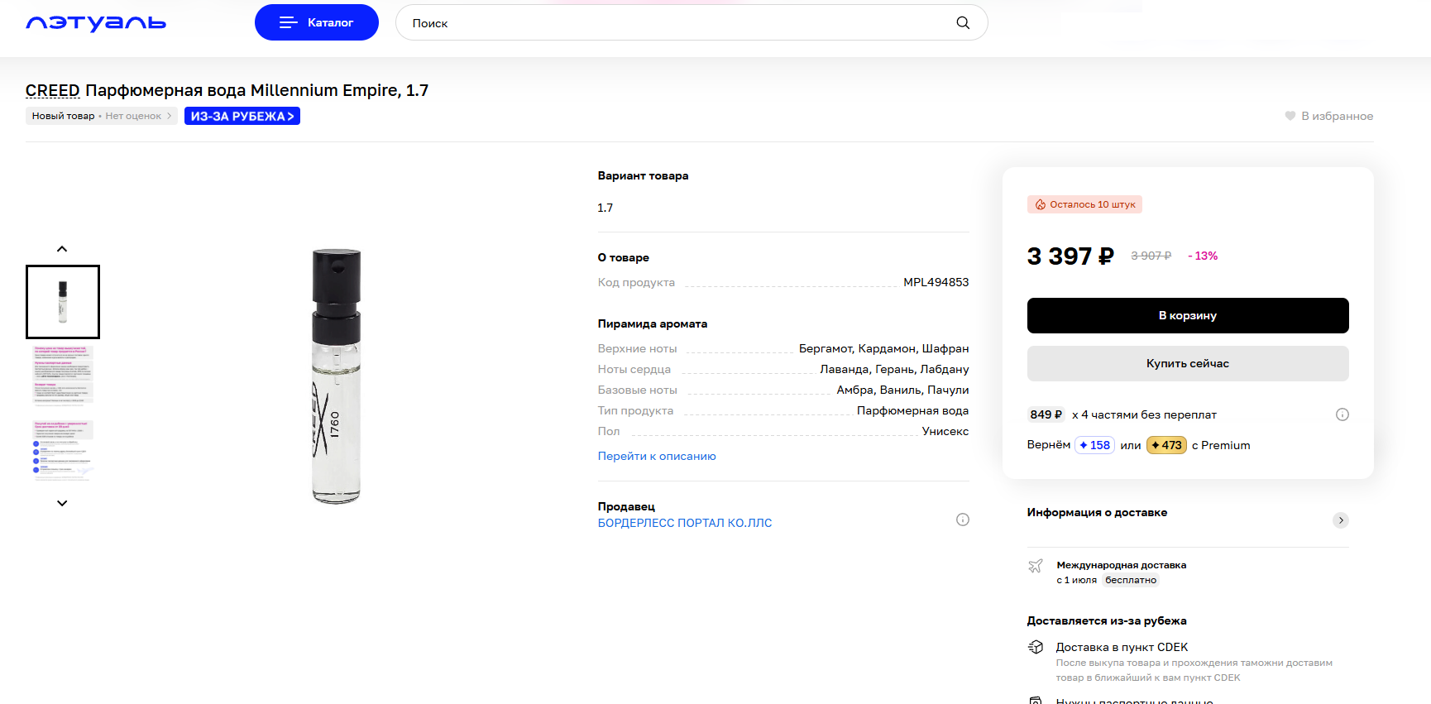Click the search magnifier icon

963,22
